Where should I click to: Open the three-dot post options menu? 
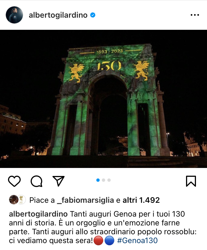195,15
